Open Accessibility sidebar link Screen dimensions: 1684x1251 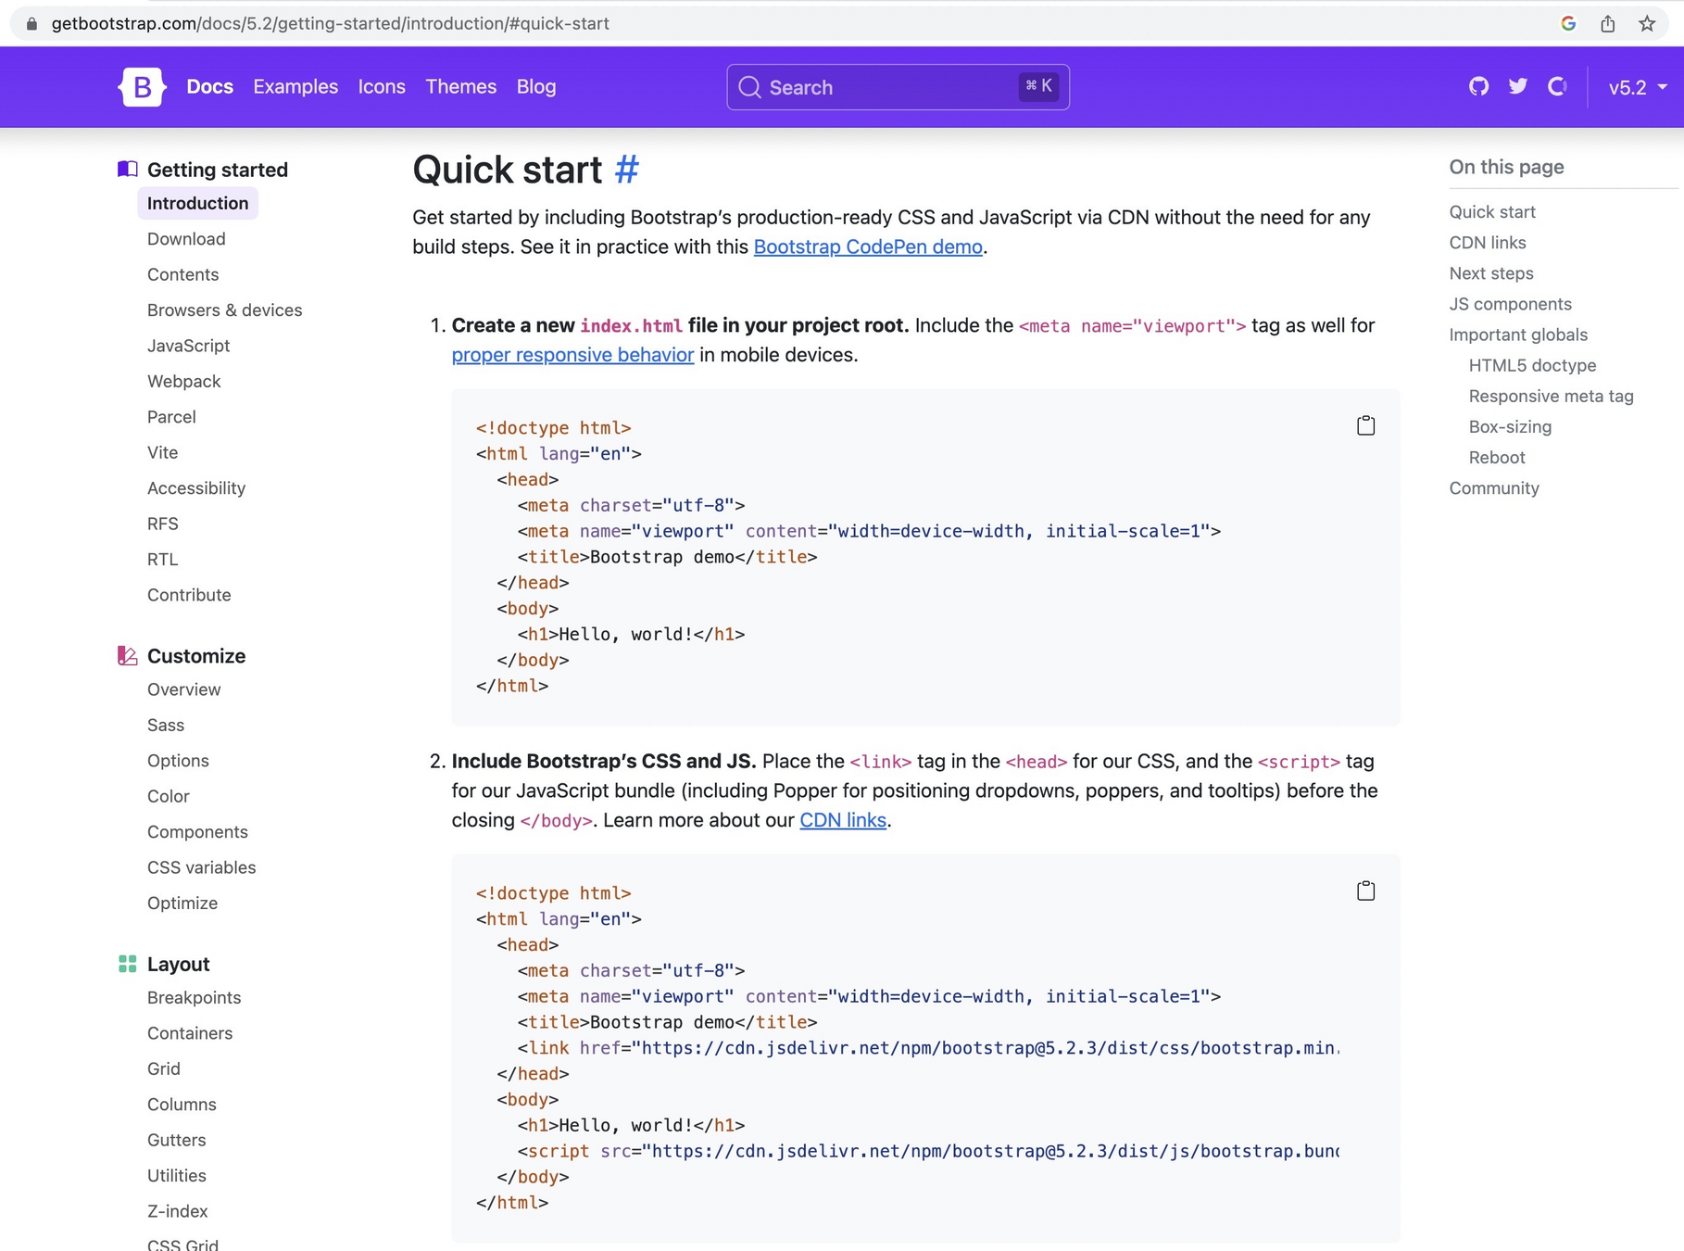[x=196, y=488]
